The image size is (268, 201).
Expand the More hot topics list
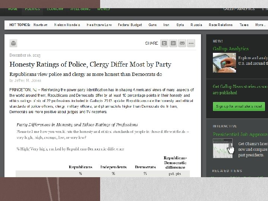click(x=260, y=25)
